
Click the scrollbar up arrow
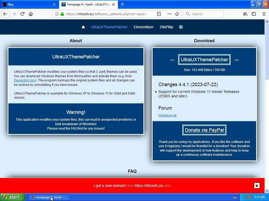click(x=267, y=22)
